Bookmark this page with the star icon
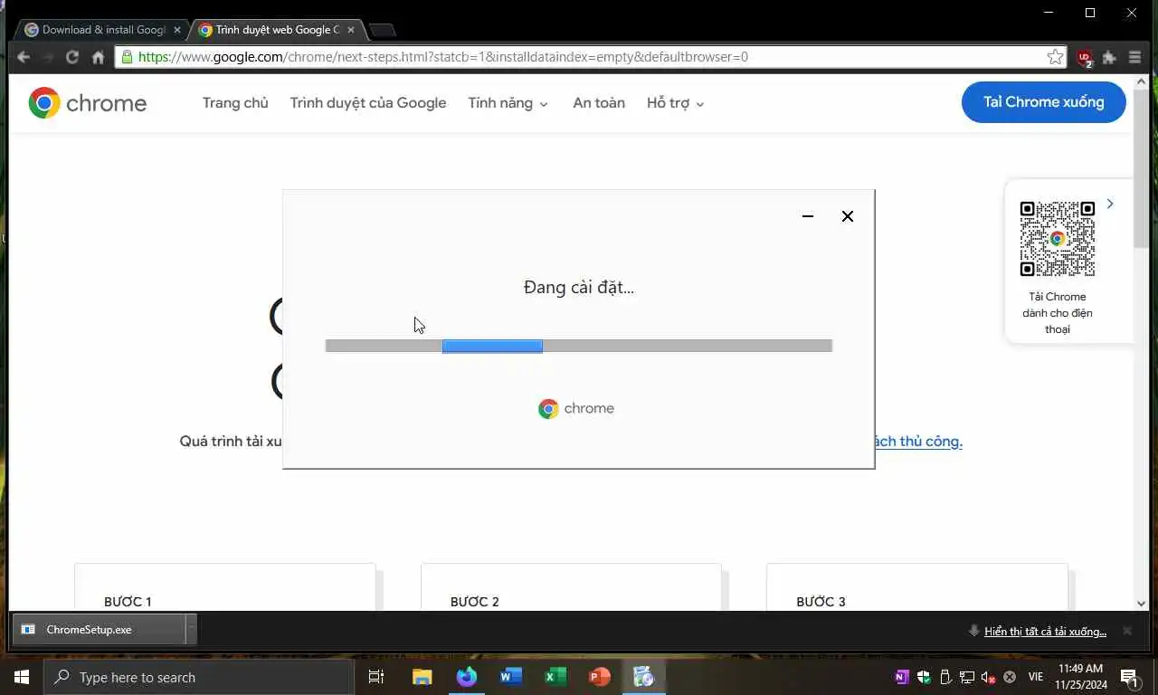Image resolution: width=1158 pixels, height=695 pixels. pos(1055,57)
